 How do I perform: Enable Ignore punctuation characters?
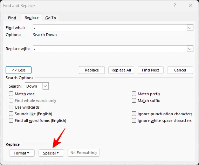pos(134,114)
